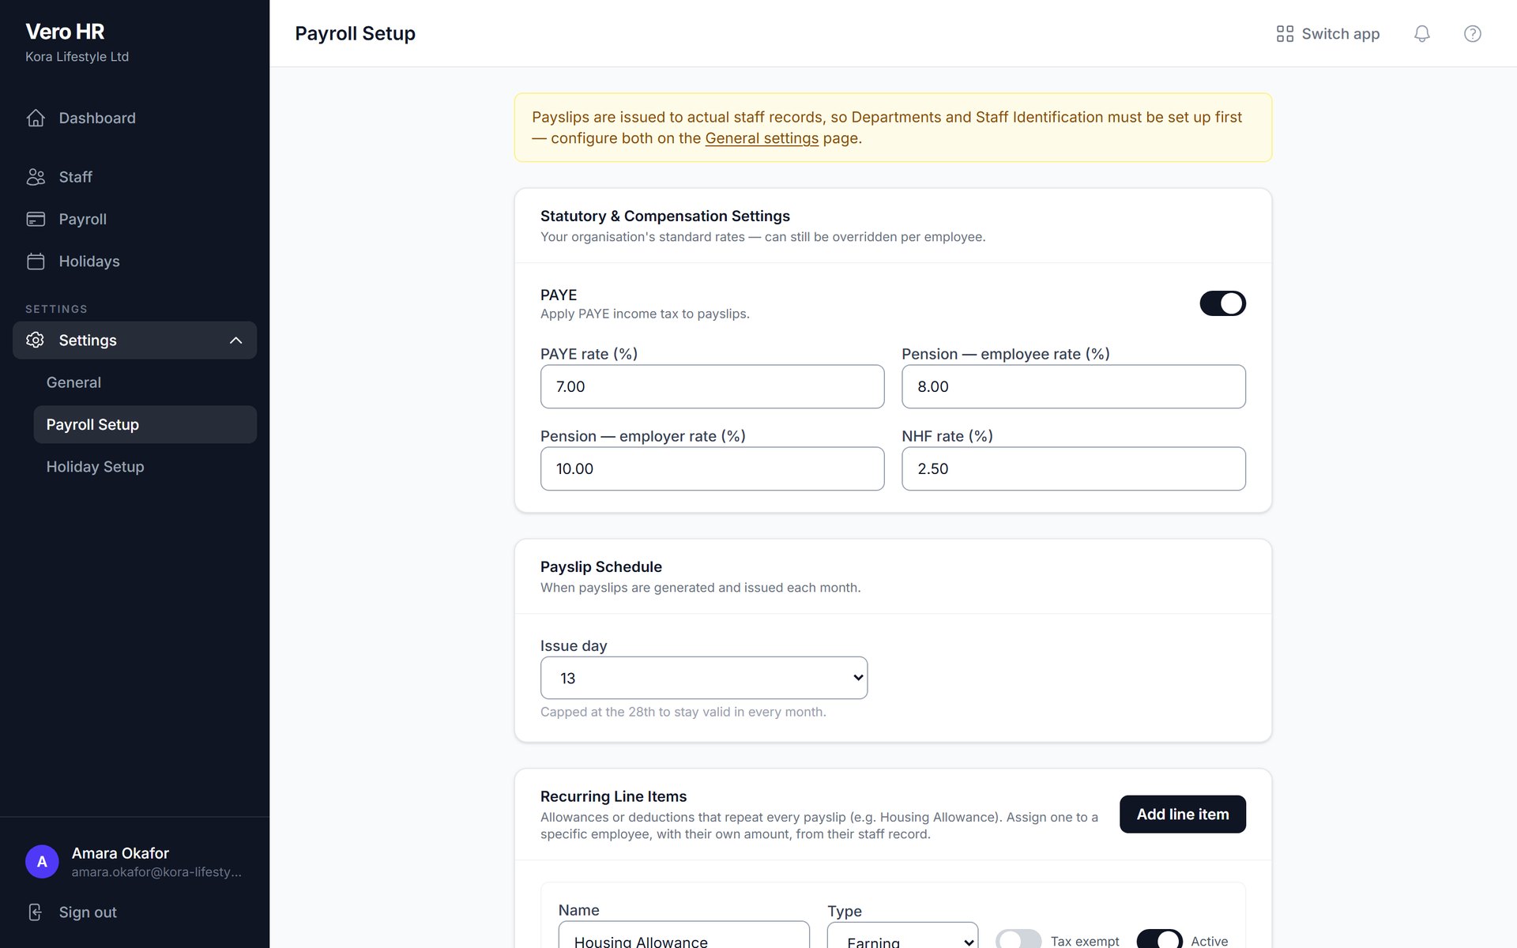The width and height of the screenshot is (1517, 948).
Task: Focus the Pension employer rate field
Action: coord(712,468)
